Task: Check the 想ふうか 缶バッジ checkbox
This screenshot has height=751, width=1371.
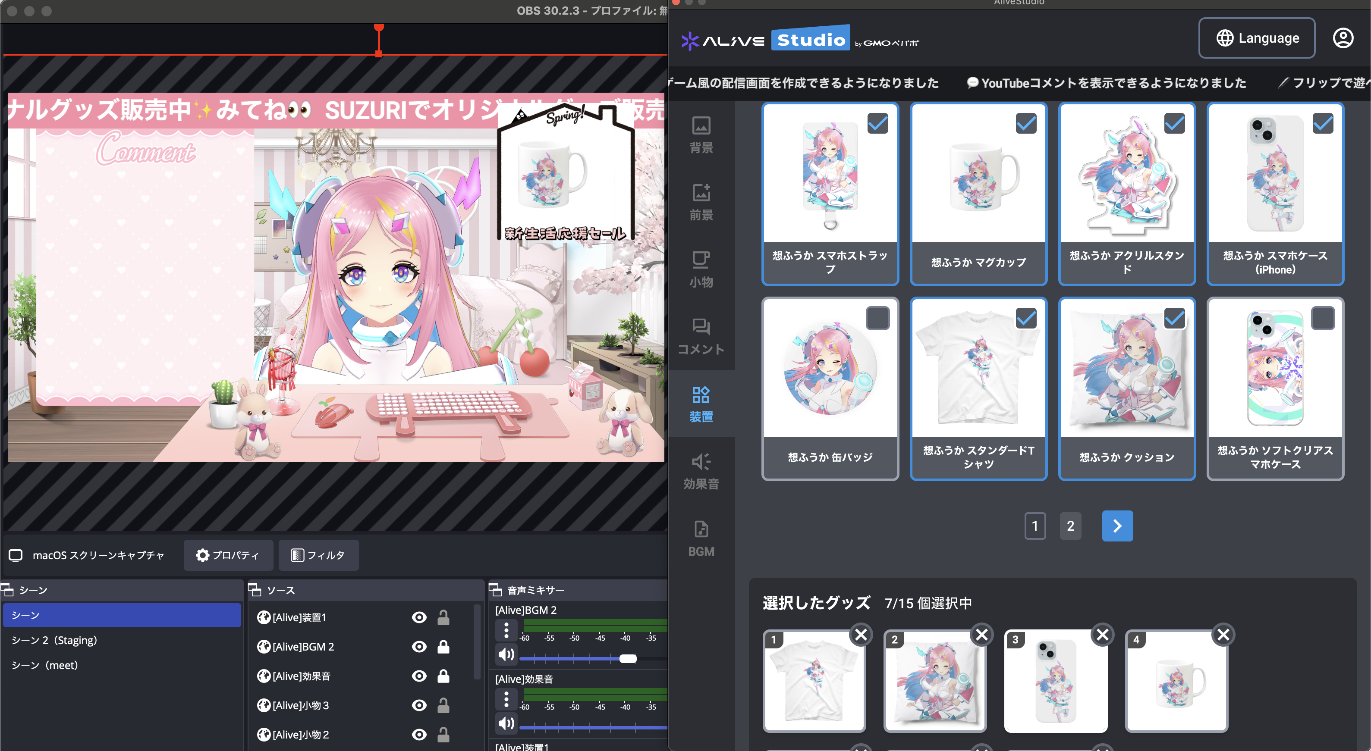Action: click(x=877, y=319)
